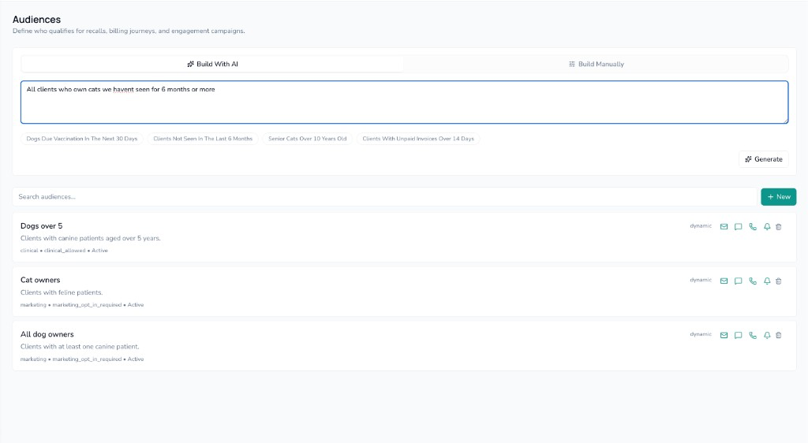Open the Dogs over 5 audience title
The width and height of the screenshot is (808, 443).
click(41, 226)
